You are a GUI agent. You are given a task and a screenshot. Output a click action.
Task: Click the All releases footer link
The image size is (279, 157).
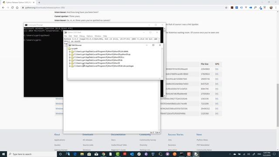pyautogui.click(x=87, y=140)
